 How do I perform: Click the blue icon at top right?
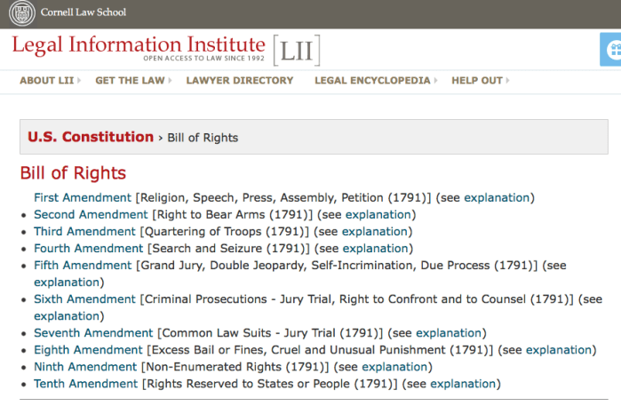[x=611, y=50]
